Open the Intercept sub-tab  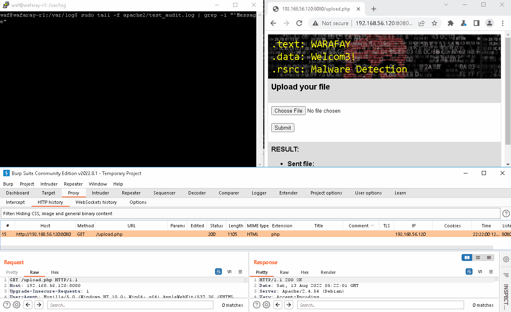15,202
